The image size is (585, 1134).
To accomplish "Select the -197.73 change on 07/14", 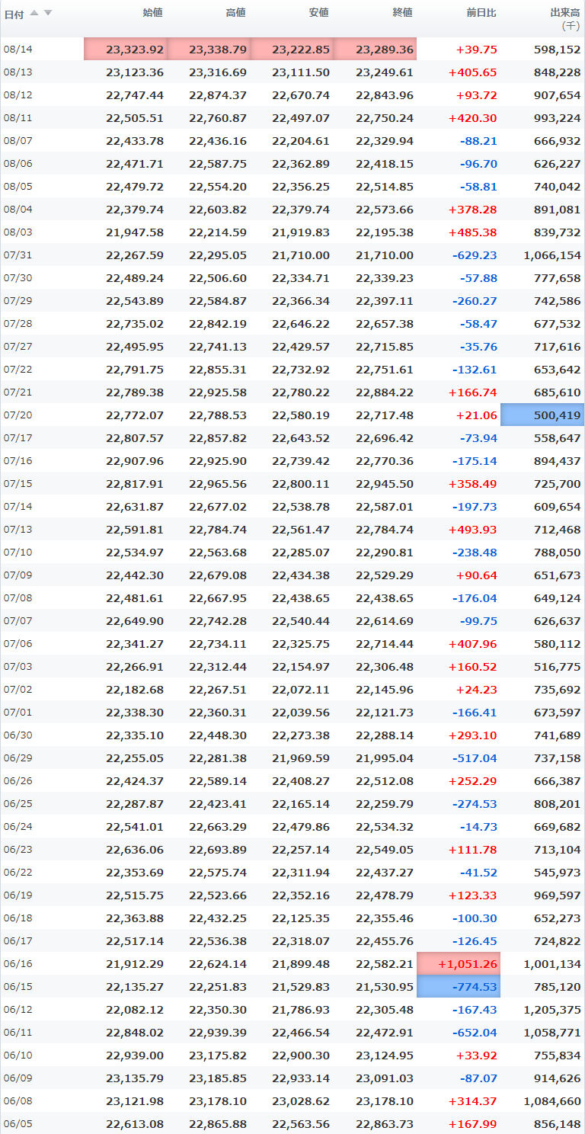I will (475, 506).
